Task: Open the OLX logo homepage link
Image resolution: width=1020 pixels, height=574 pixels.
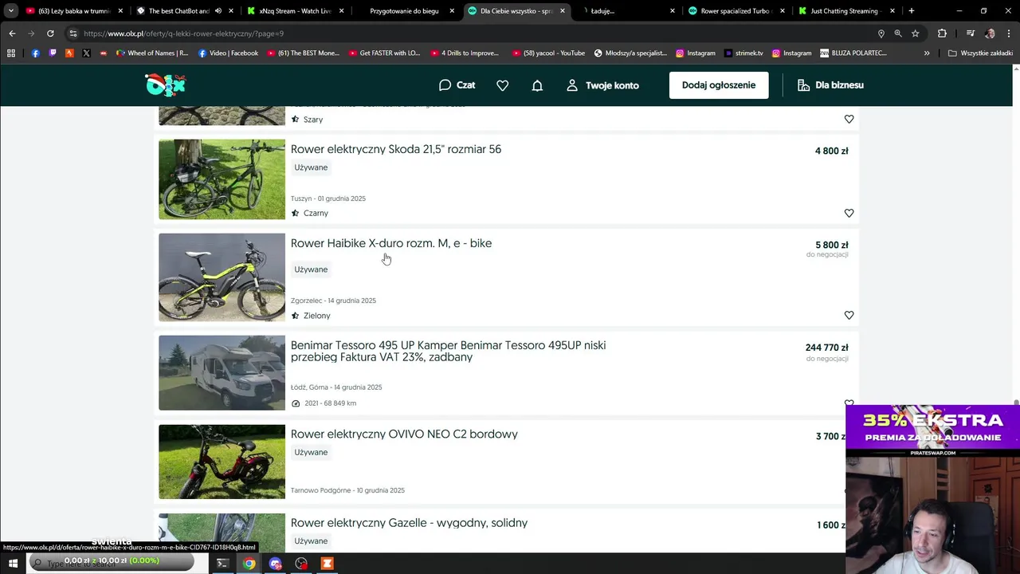Action: click(165, 85)
